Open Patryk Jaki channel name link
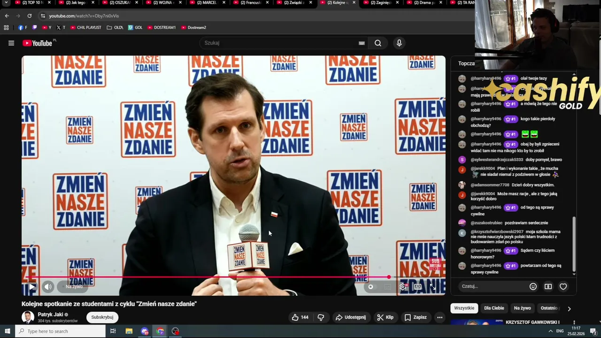This screenshot has width=601, height=338. click(x=50, y=315)
